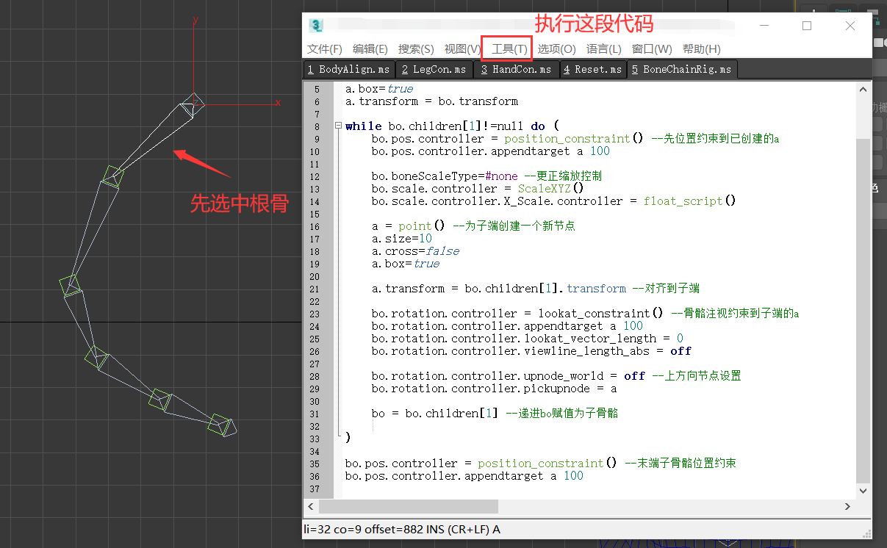
Task: Switch to the HandCon.ms tab
Action: (516, 70)
